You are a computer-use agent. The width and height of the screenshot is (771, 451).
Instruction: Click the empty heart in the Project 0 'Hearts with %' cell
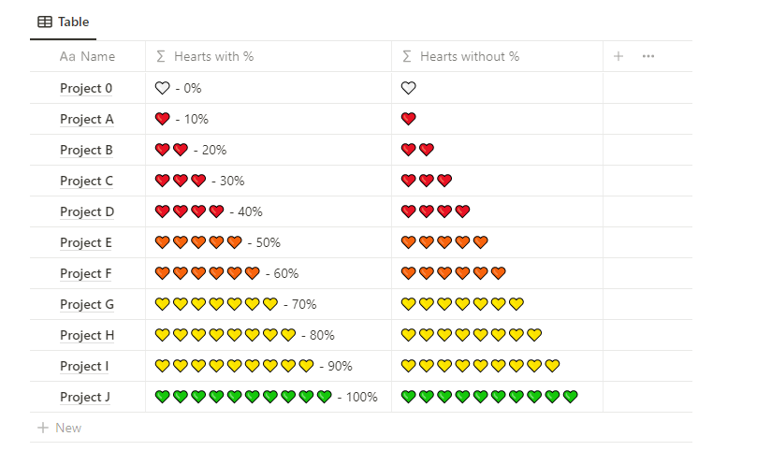(x=163, y=88)
